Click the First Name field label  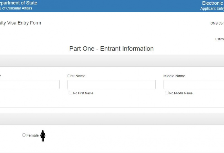point(76,76)
